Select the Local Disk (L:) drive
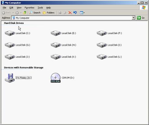This screenshot has width=149, height=125. tap(109, 57)
